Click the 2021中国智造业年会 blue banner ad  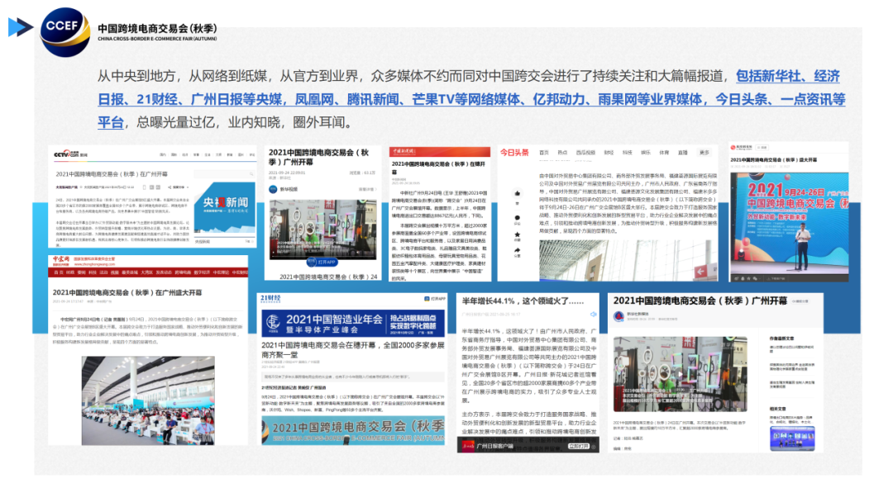(x=352, y=324)
